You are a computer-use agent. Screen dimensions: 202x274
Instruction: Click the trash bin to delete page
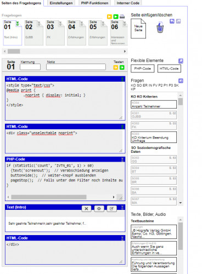pos(160,27)
